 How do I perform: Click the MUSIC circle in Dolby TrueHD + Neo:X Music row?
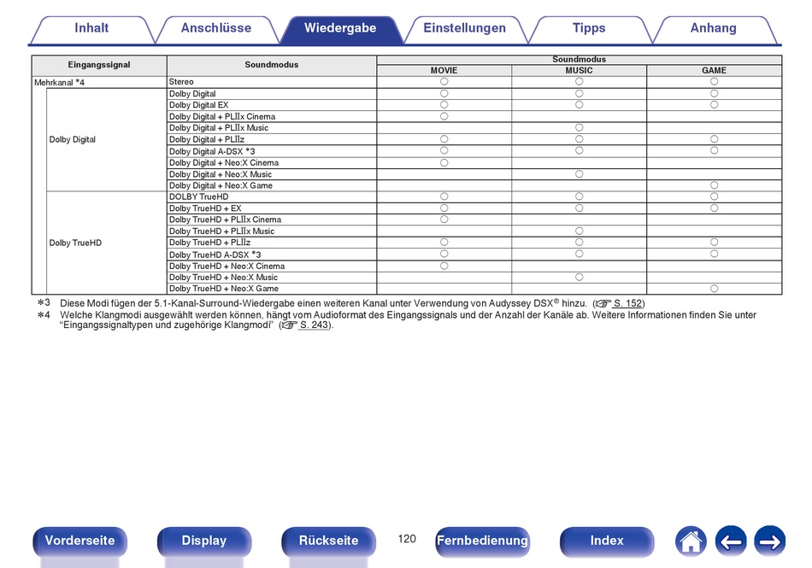(579, 278)
